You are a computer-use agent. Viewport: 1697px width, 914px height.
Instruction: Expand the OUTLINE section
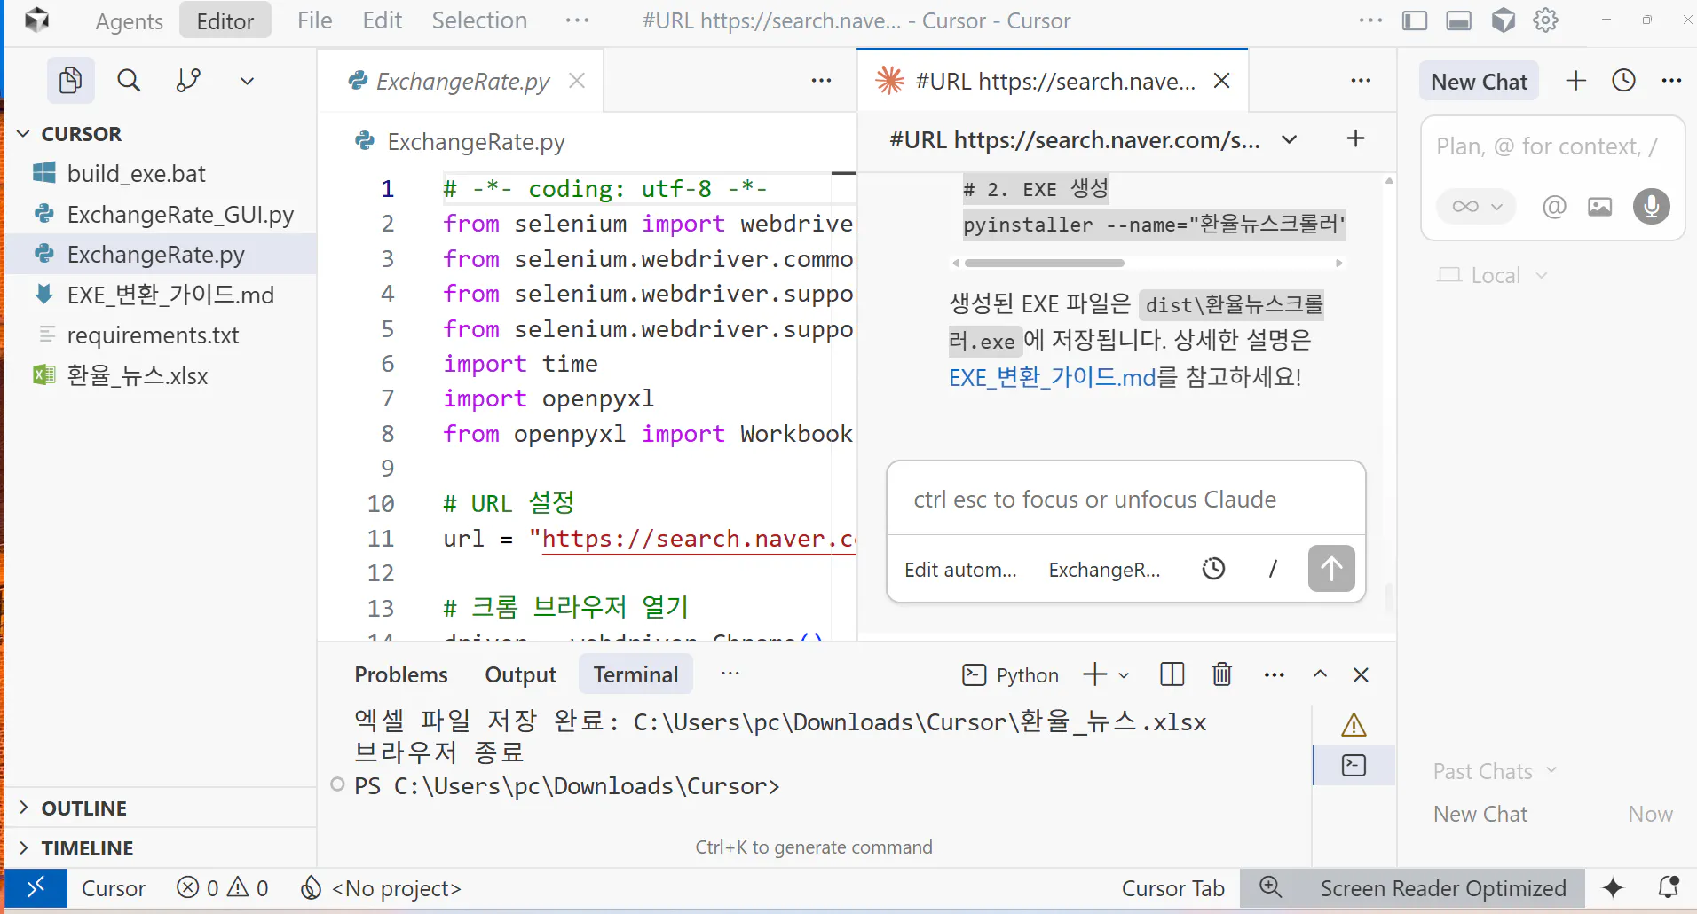[84, 808]
